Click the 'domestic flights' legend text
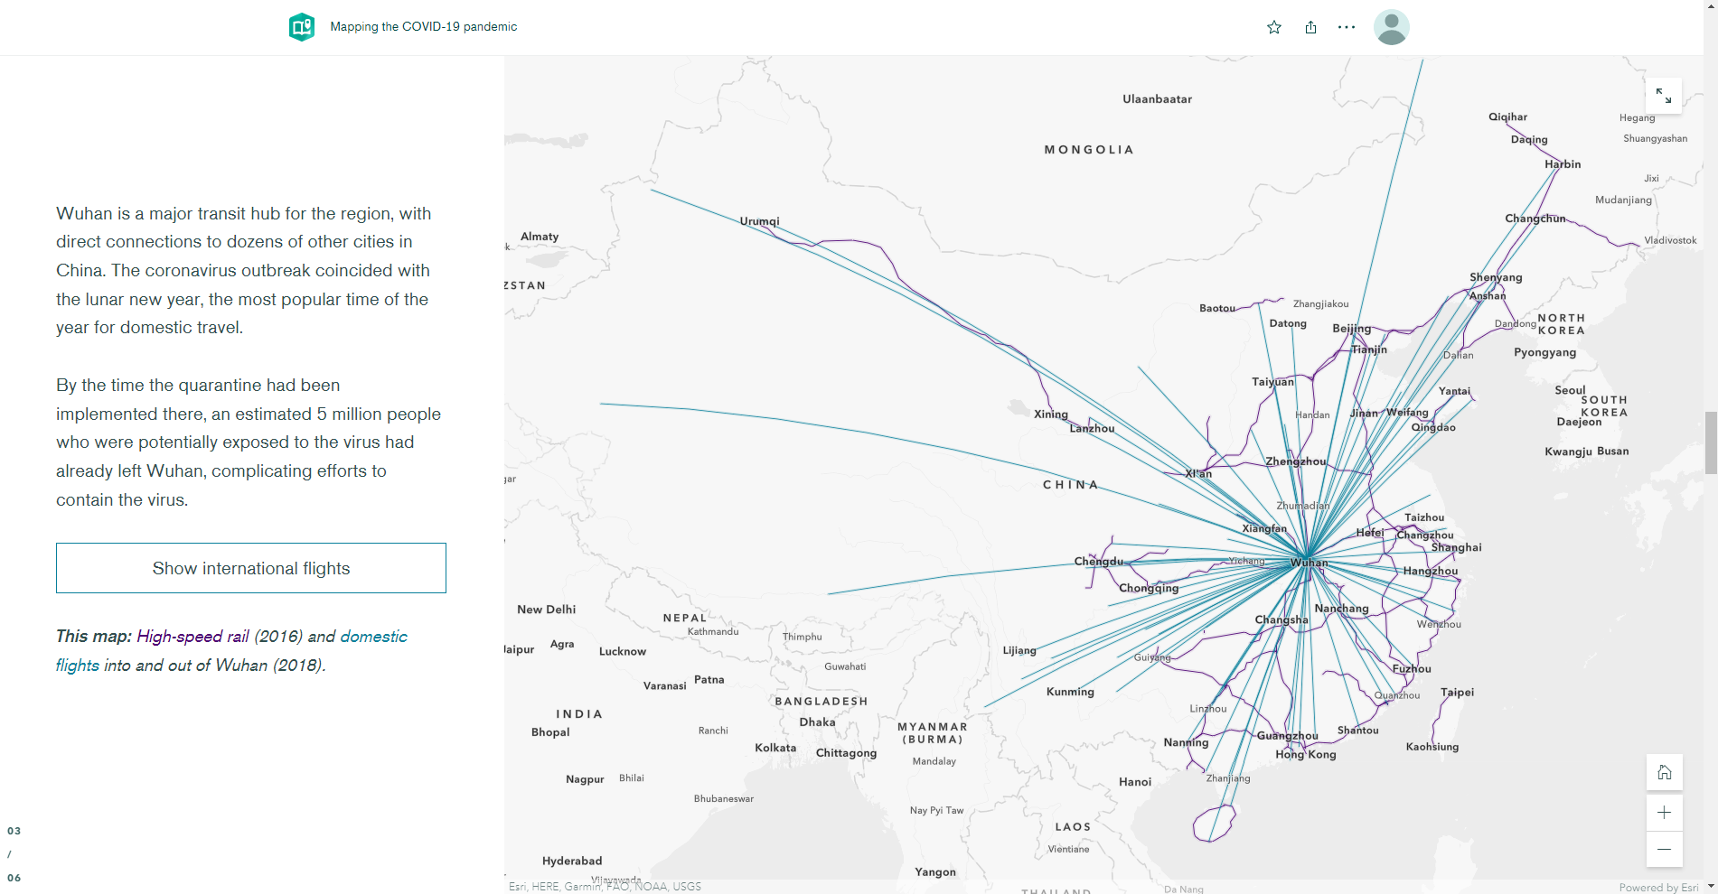1718x894 pixels. [231, 651]
